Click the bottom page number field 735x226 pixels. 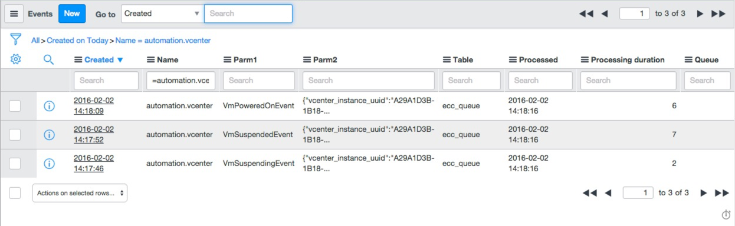coord(638,192)
